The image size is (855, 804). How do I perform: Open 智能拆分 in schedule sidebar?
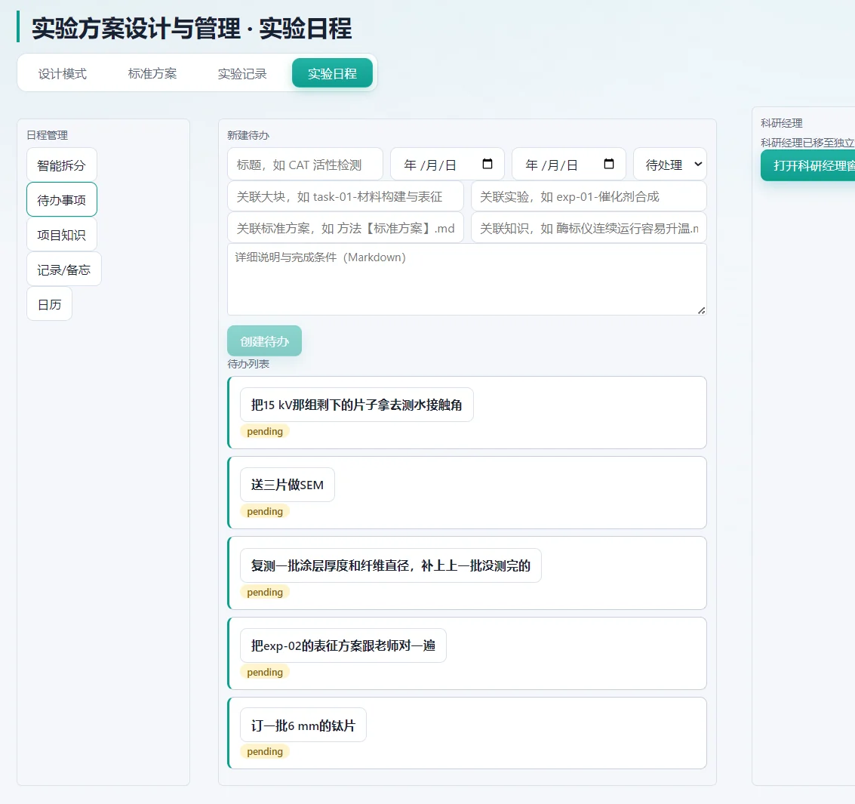point(62,165)
